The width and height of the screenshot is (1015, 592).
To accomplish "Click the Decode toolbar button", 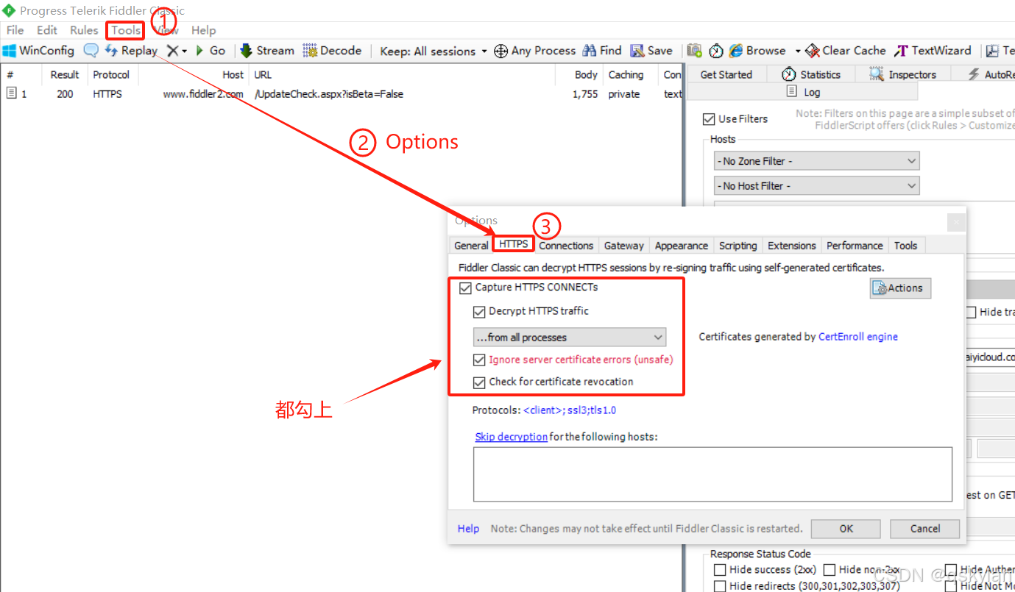I will pyautogui.click(x=332, y=51).
